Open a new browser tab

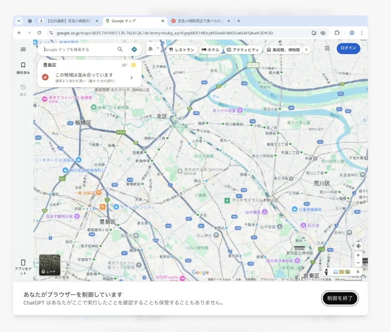click(x=239, y=21)
